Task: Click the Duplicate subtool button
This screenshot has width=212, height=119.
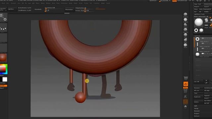Action: pos(199,97)
